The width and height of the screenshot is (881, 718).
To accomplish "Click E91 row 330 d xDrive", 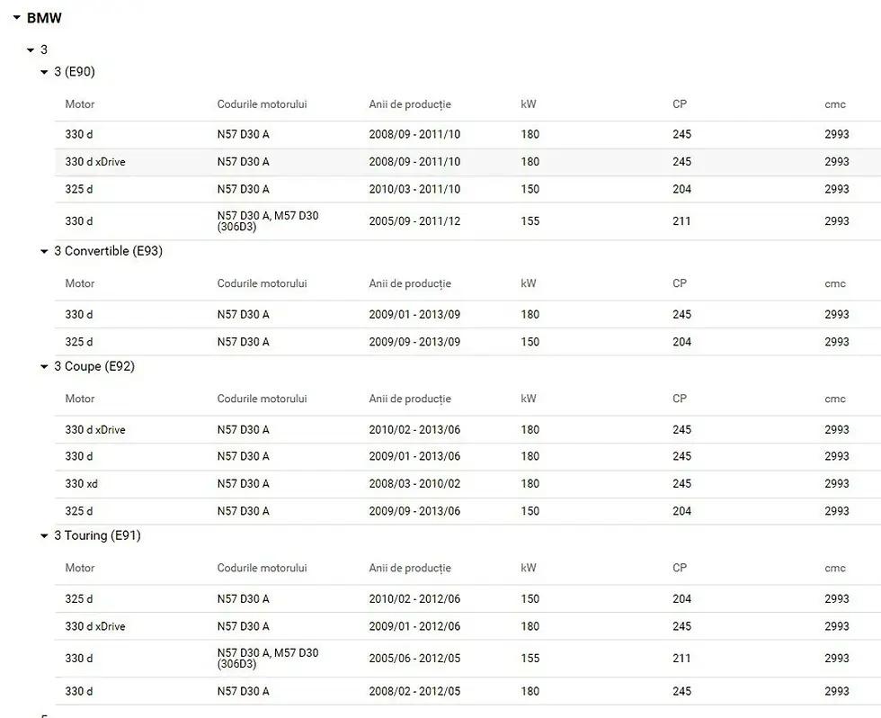I will pos(467,626).
